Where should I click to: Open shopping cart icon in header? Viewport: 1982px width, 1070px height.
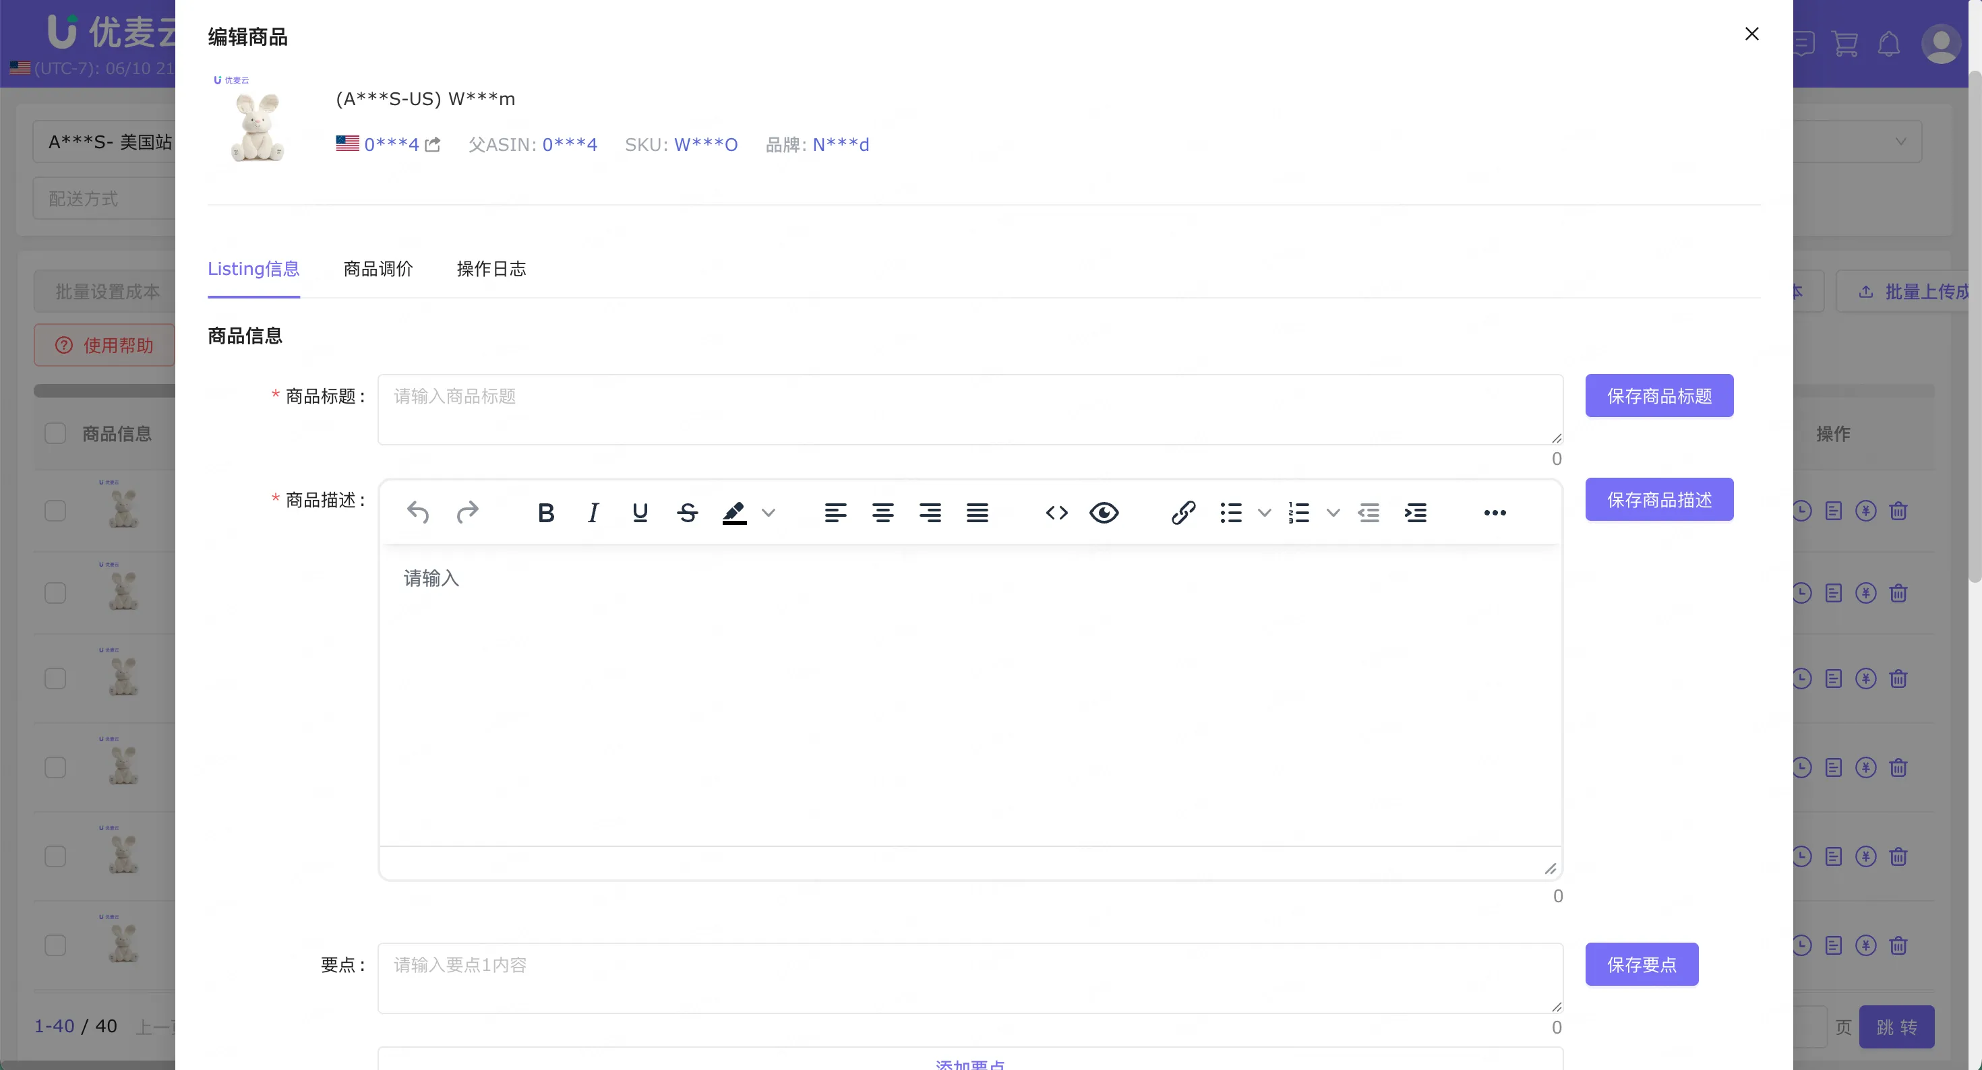[x=1844, y=44]
